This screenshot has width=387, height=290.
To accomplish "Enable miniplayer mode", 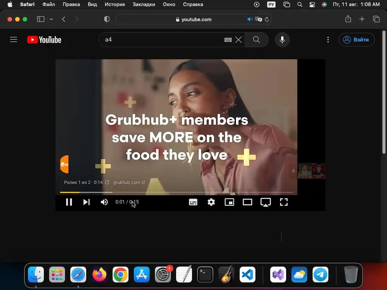I will pos(229,202).
